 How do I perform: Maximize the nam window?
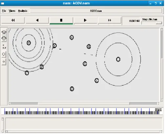click(x=155, y=3)
